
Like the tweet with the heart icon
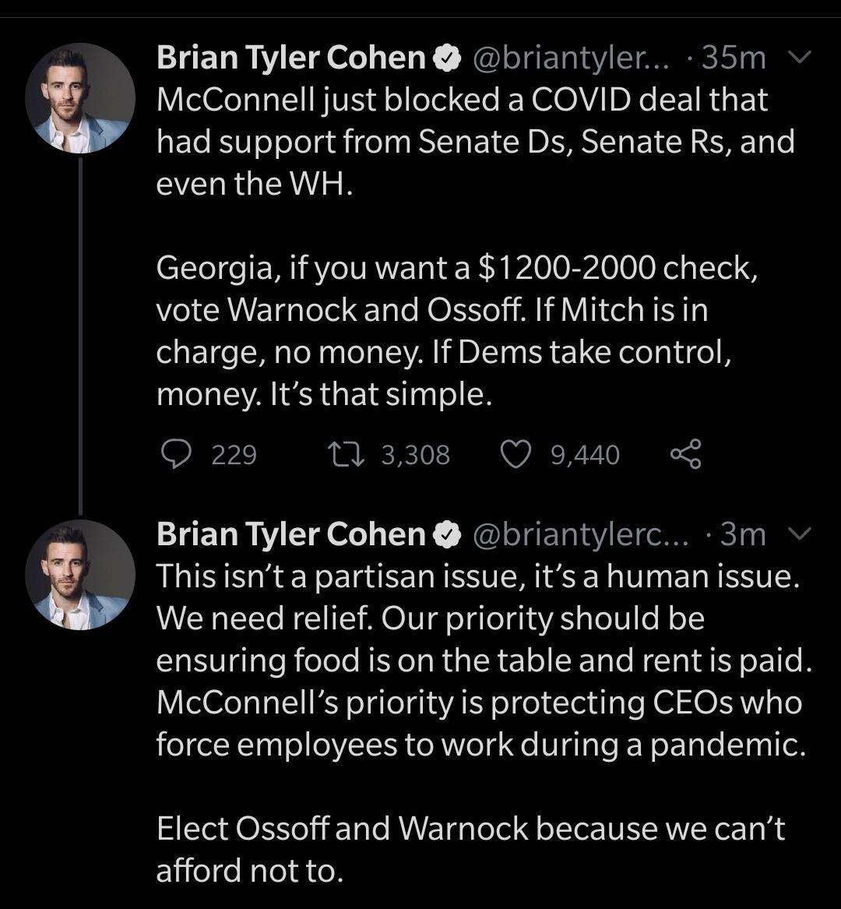[515, 454]
